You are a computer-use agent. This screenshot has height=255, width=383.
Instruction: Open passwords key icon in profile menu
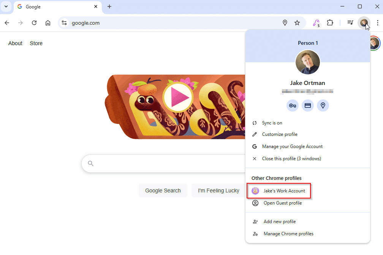[293, 105]
